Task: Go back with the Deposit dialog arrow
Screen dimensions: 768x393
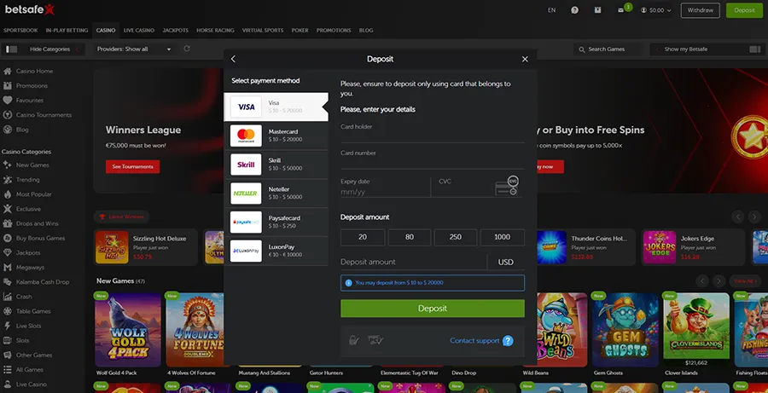Action: [x=233, y=59]
